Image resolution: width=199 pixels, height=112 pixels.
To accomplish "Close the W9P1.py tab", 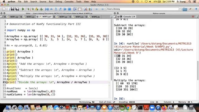I will [x=5, y=16].
